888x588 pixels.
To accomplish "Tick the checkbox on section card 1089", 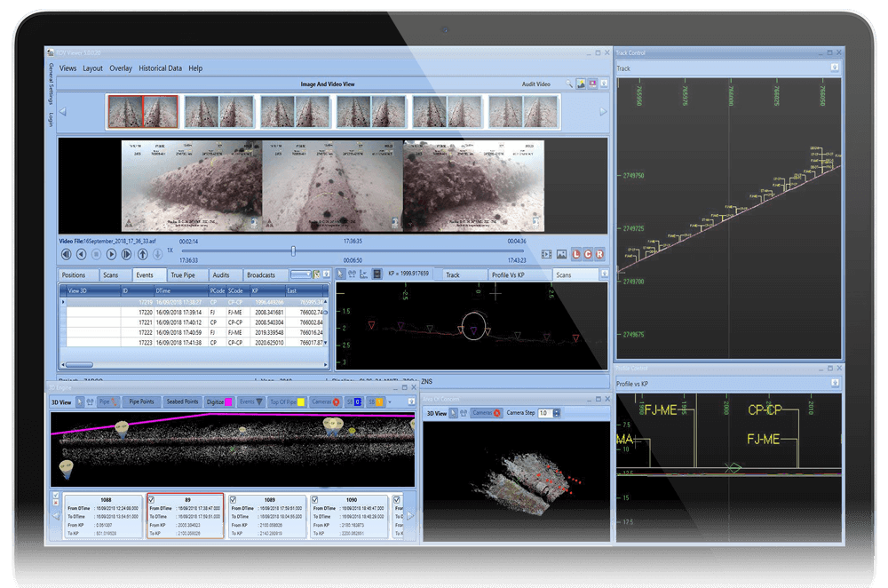I will point(233,500).
